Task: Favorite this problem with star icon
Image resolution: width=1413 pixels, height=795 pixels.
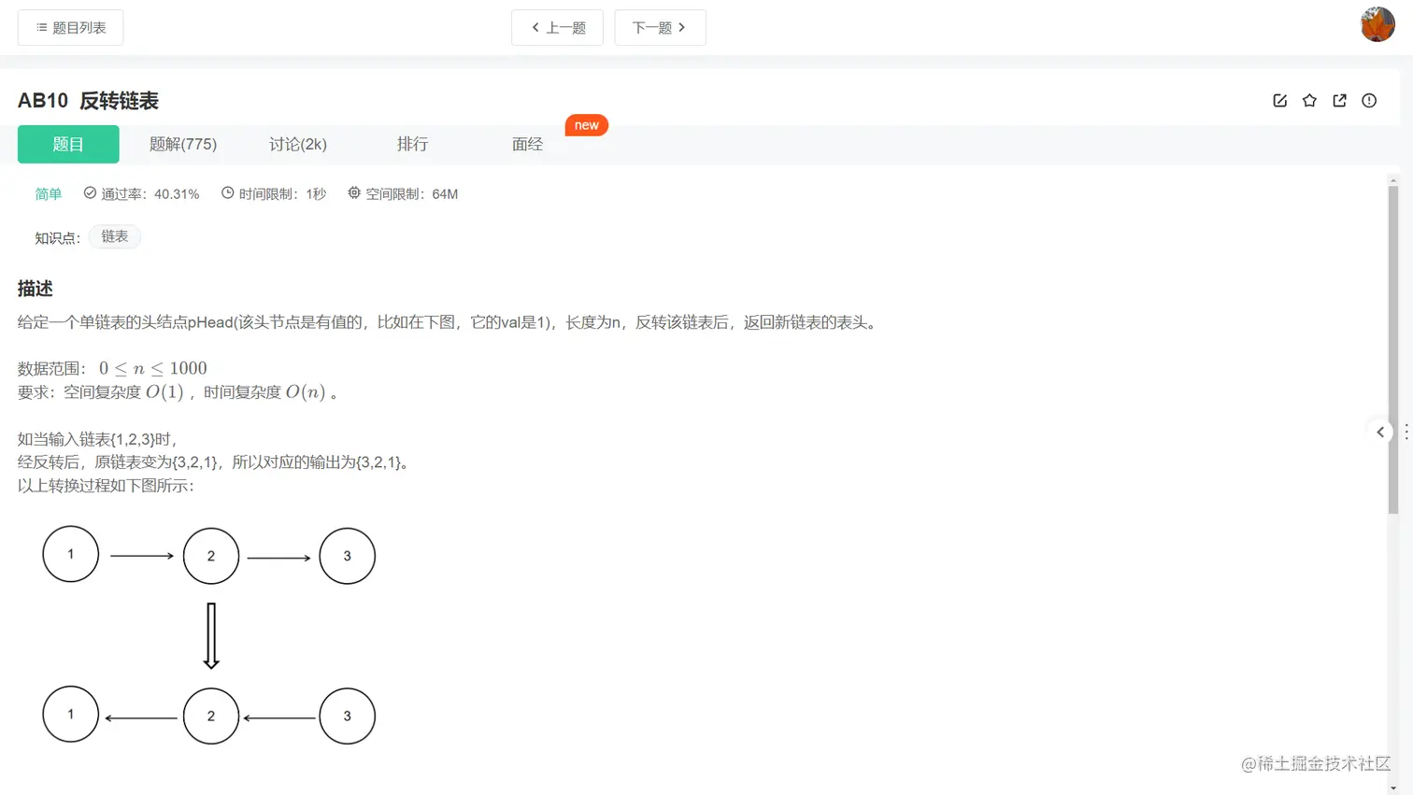Action: [x=1309, y=101]
